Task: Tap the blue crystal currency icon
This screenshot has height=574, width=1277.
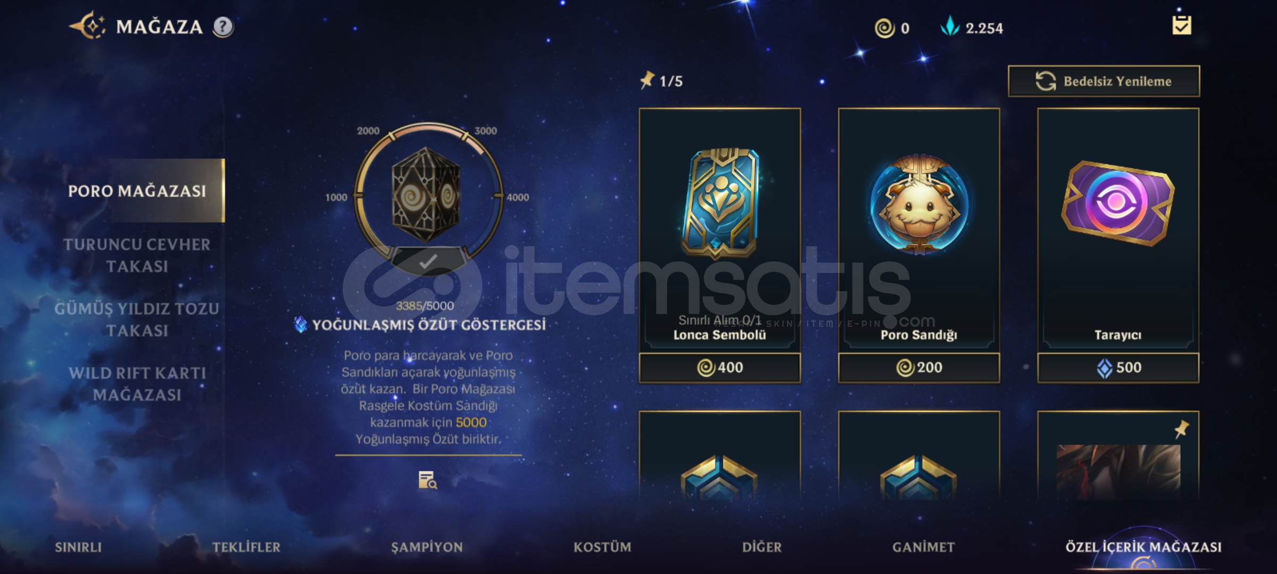Action: point(950,27)
